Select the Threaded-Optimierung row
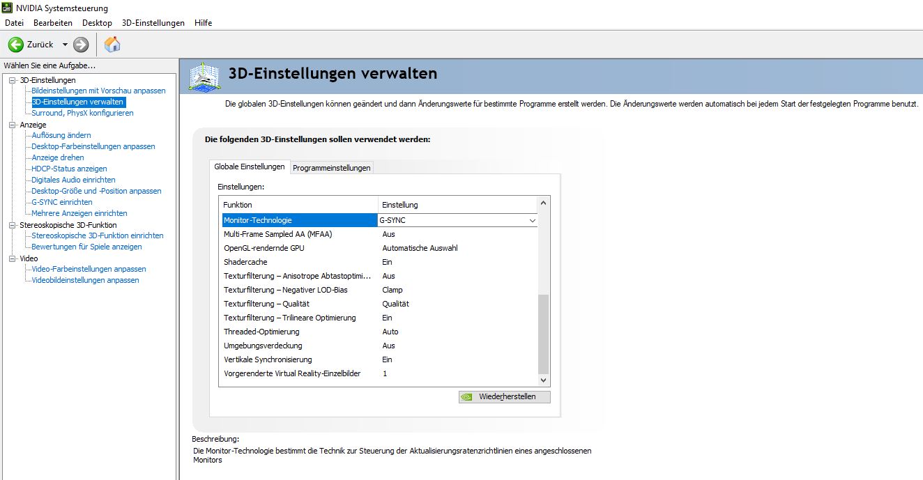Image resolution: width=923 pixels, height=480 pixels. click(379, 332)
